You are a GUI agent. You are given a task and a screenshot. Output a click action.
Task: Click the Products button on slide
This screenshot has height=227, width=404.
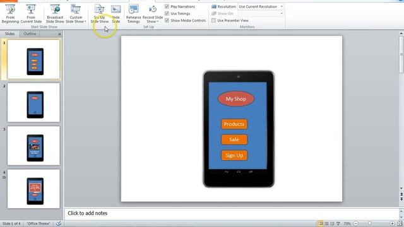234,124
